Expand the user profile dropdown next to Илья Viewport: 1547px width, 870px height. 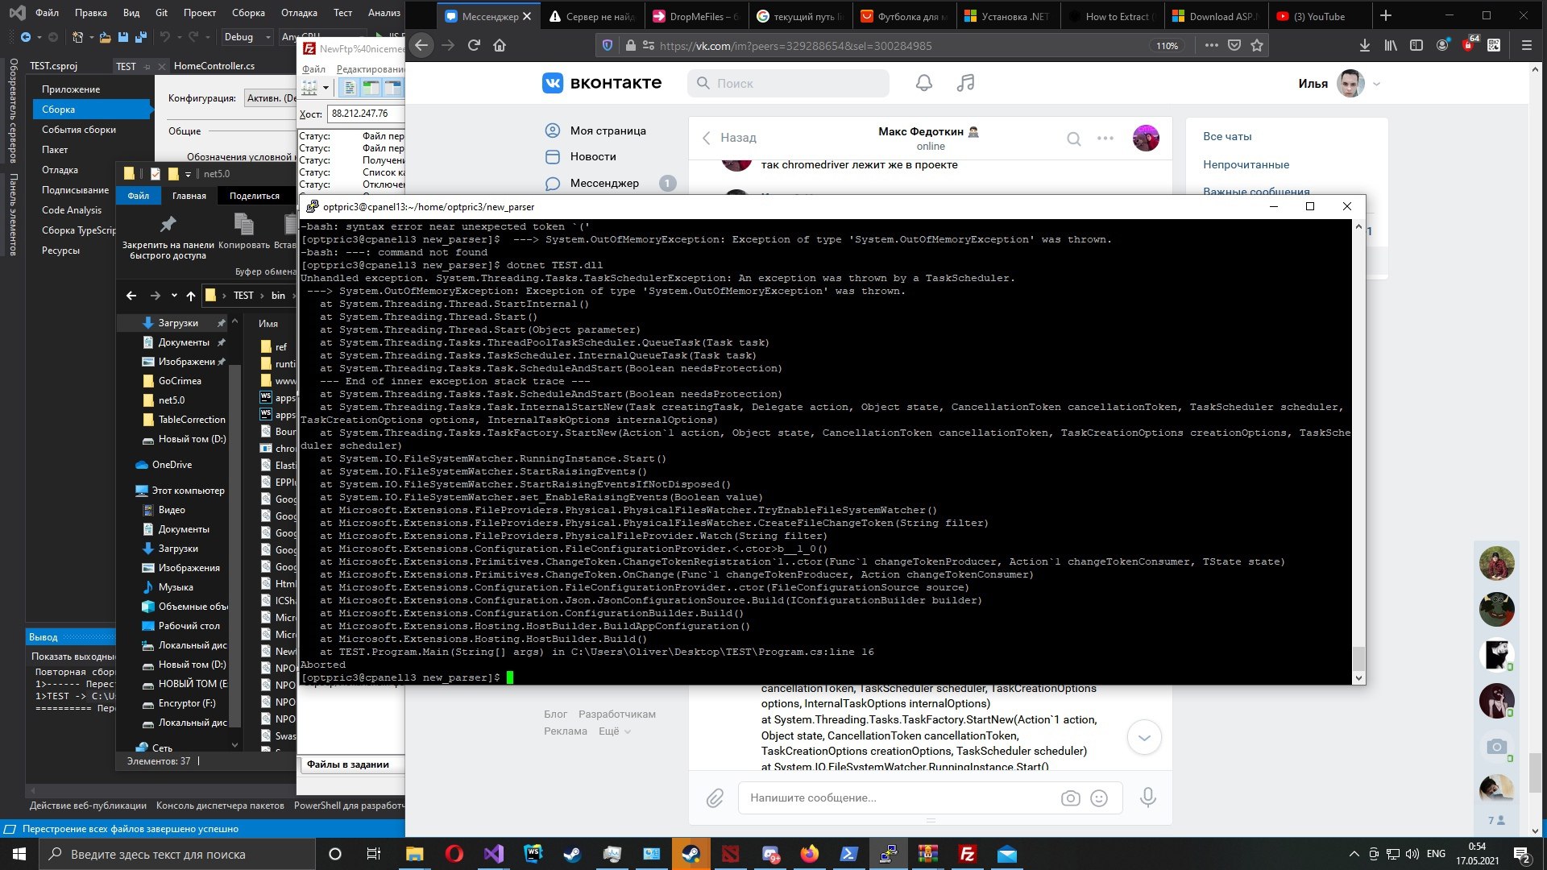tap(1376, 84)
